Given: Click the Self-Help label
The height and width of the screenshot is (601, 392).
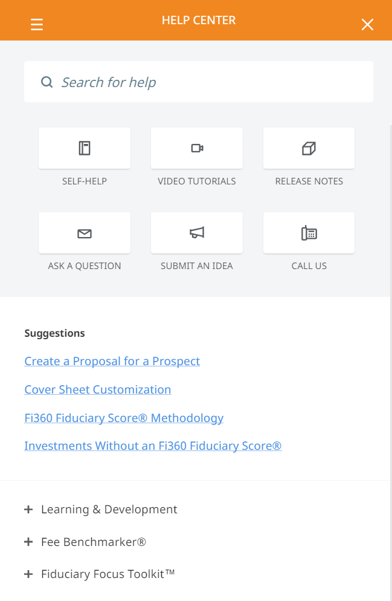Looking at the screenshot, I should [85, 181].
